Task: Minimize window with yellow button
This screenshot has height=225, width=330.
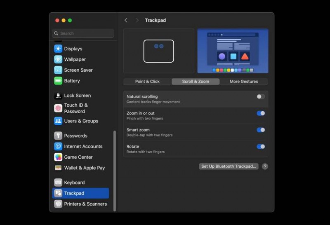Action: pos(64,20)
